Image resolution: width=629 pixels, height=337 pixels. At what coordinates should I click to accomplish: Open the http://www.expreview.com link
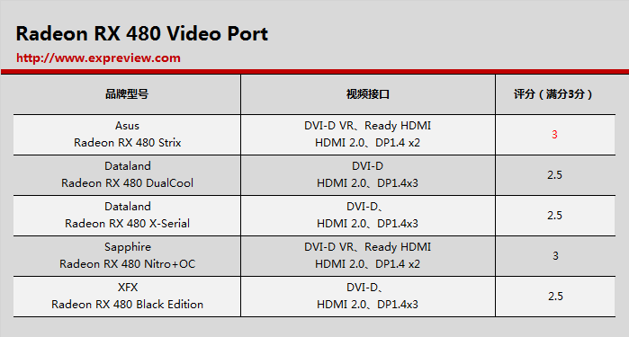click(98, 58)
